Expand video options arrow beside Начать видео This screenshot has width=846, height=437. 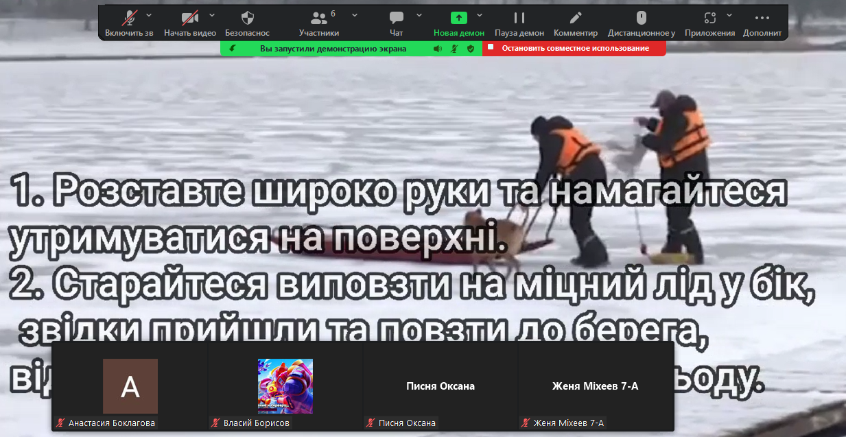(211, 14)
